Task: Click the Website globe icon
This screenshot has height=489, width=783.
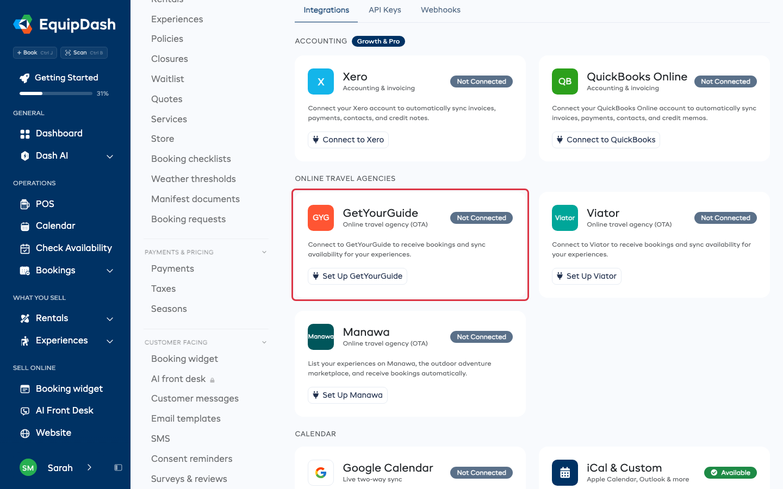Action: coord(25,433)
